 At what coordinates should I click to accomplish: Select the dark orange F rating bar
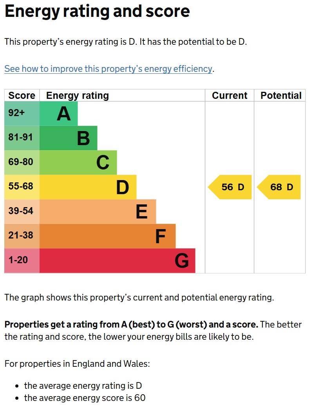pos(108,236)
